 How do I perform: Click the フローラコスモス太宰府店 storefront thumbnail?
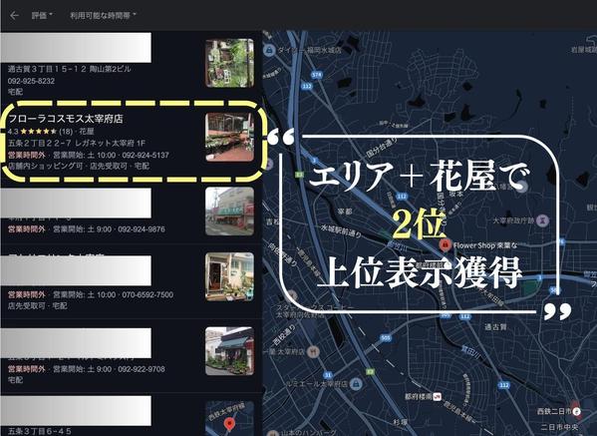point(229,137)
